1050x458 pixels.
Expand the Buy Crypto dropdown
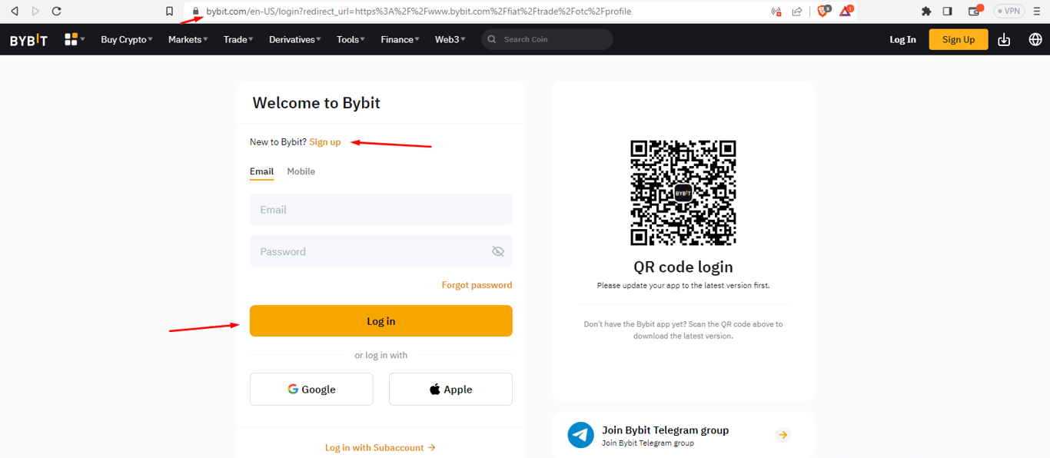127,40
